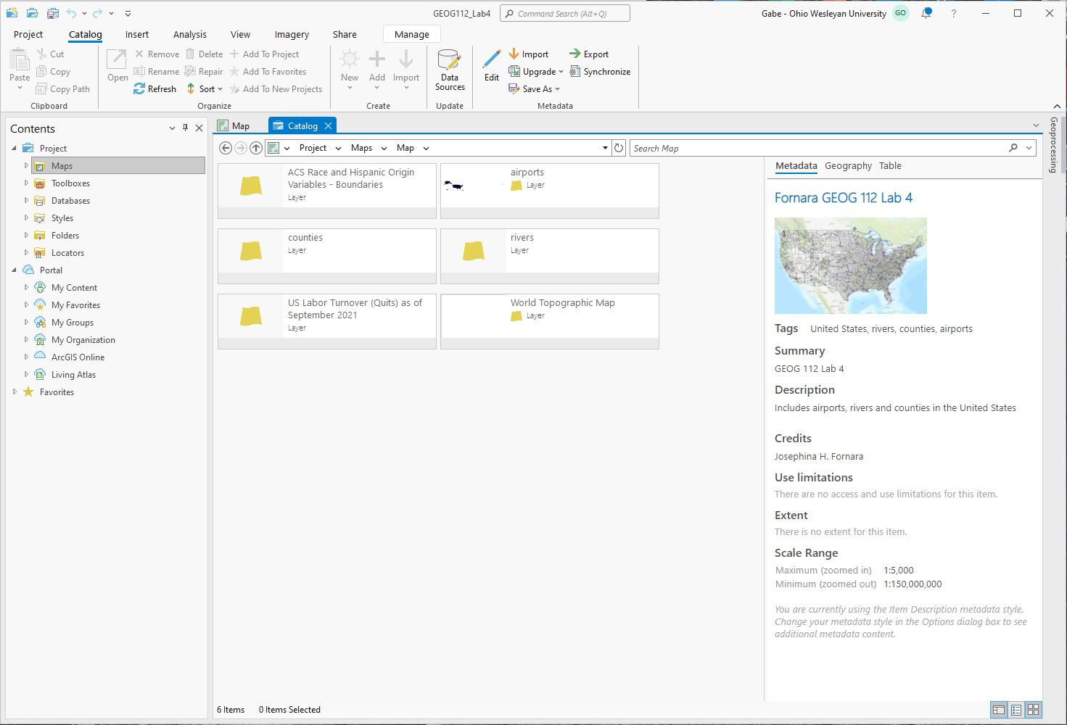Click the Synchronize metadata icon
This screenshot has height=725, width=1067.
pos(574,71)
